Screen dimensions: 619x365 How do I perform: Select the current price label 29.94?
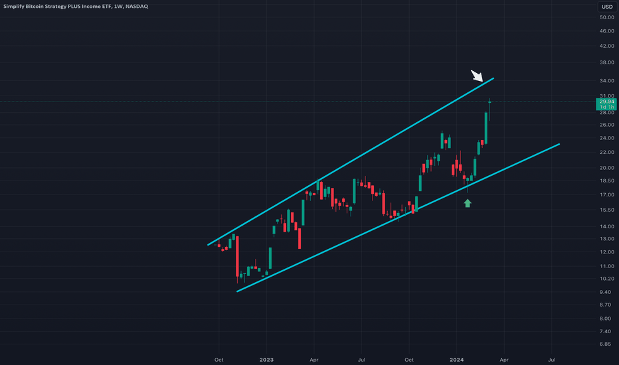pos(606,102)
